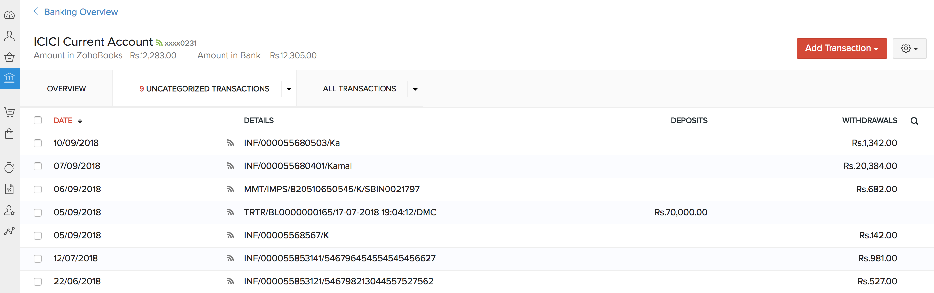The width and height of the screenshot is (934, 293).
Task: Tick the checkbox for the Rs.70,000.00 deposit row
Action: tap(38, 213)
